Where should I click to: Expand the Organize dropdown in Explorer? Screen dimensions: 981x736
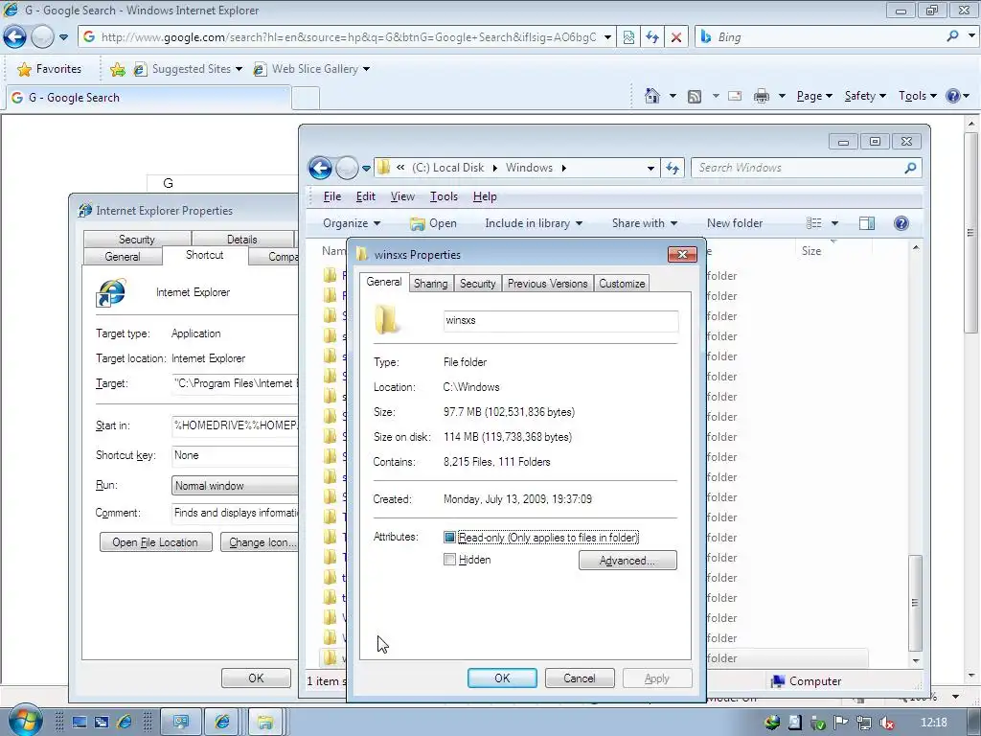[x=352, y=223]
